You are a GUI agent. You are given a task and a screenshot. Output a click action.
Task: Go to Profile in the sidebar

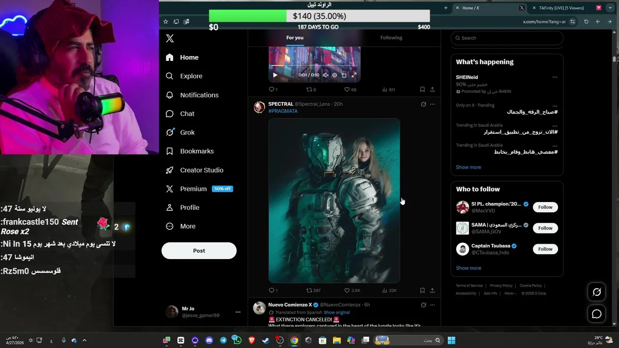(x=182, y=207)
